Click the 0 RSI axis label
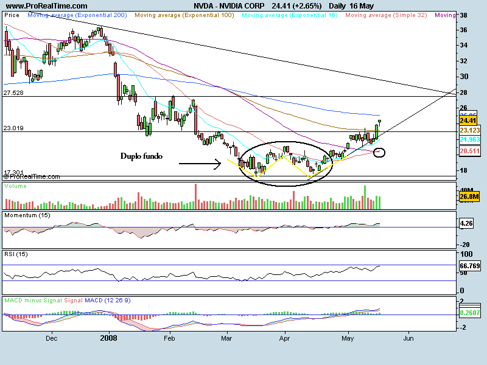 pos(462,291)
